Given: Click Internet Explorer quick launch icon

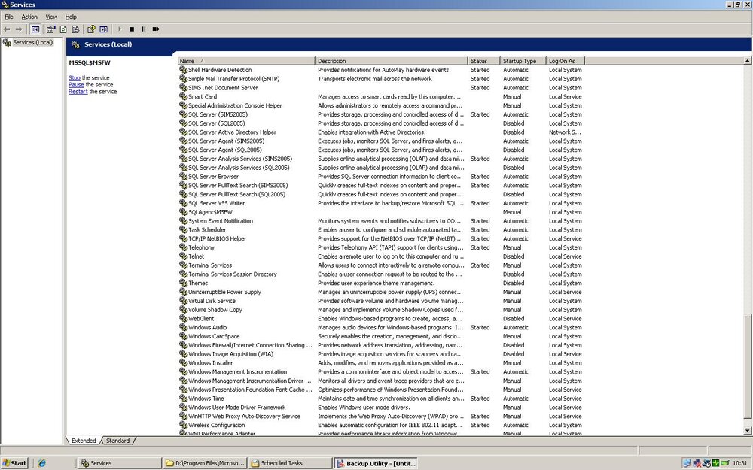Looking at the screenshot, I should [41, 463].
